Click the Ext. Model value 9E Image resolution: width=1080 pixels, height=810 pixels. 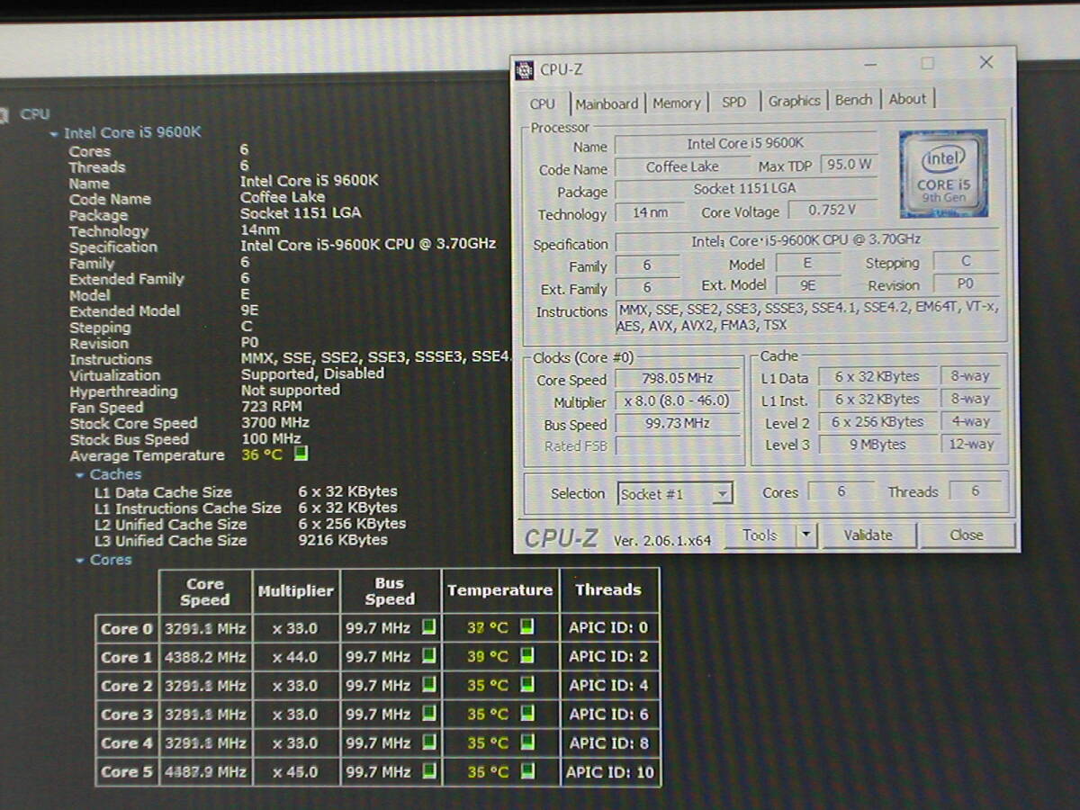807,286
